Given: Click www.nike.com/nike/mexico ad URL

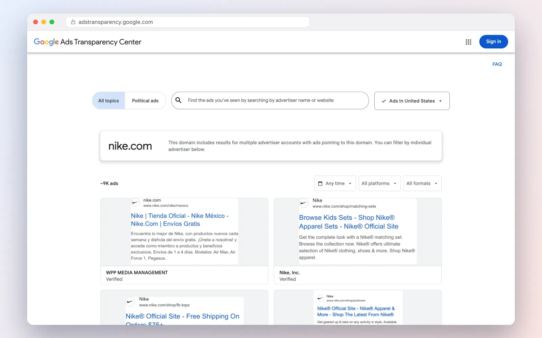Looking at the screenshot, I should pyautogui.click(x=166, y=206).
